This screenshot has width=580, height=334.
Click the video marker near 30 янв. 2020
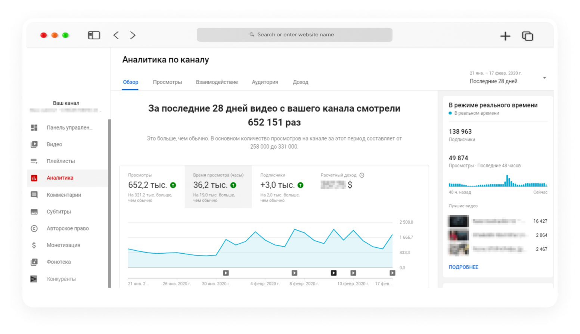(x=226, y=273)
